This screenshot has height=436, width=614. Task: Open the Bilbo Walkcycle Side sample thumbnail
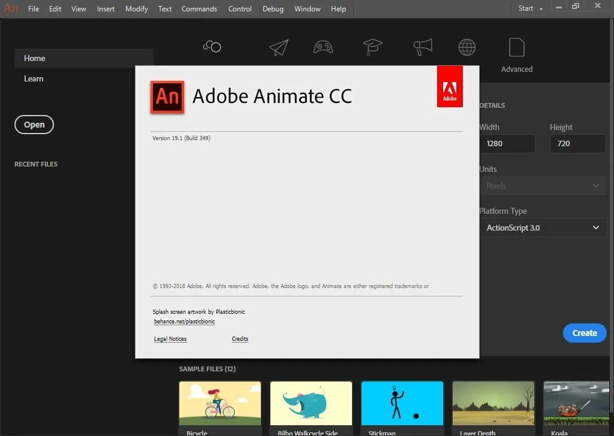(x=311, y=403)
